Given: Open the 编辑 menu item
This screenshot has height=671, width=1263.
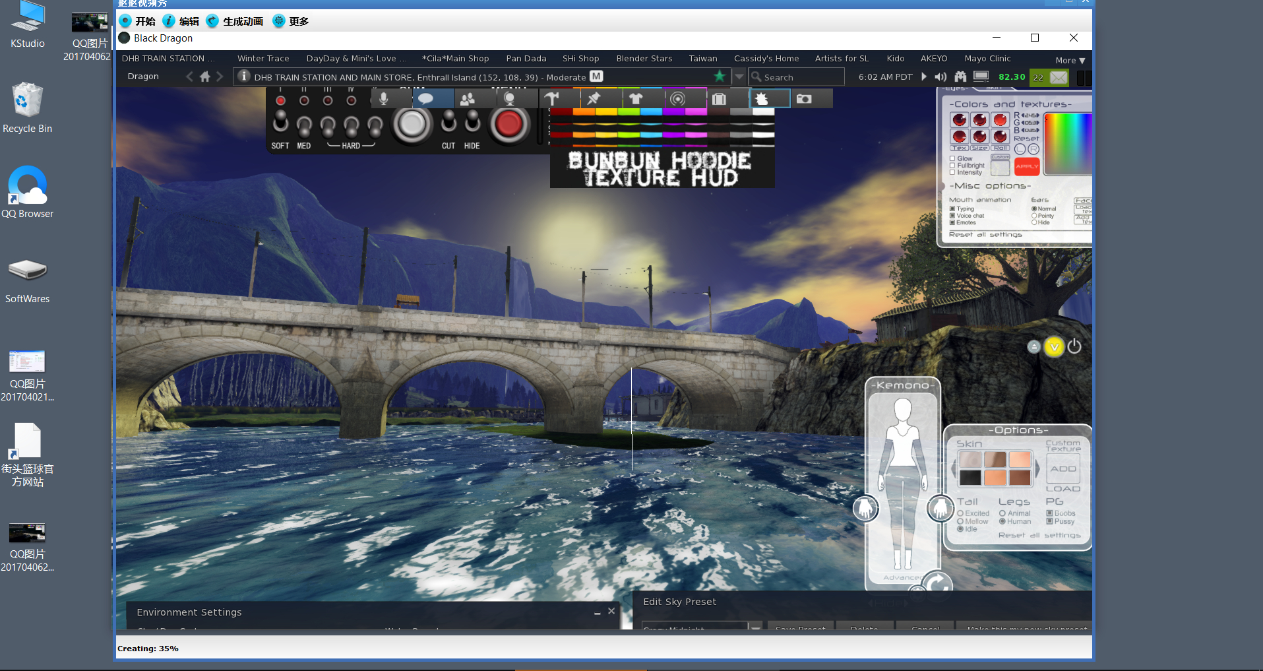Looking at the screenshot, I should [181, 21].
